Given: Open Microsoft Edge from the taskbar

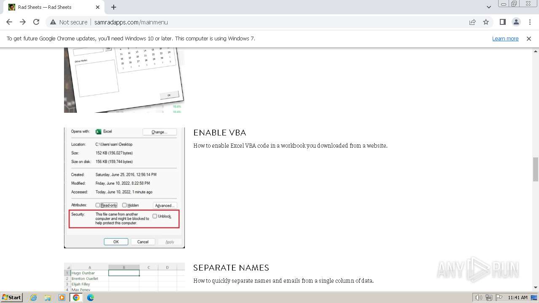Looking at the screenshot, I should coord(91,298).
